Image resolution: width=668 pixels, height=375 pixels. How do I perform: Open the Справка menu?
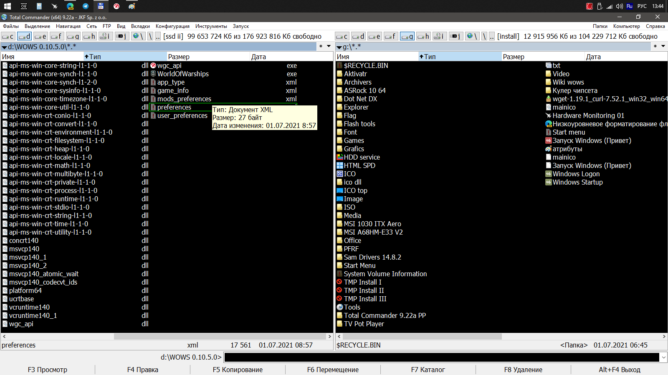click(x=655, y=26)
